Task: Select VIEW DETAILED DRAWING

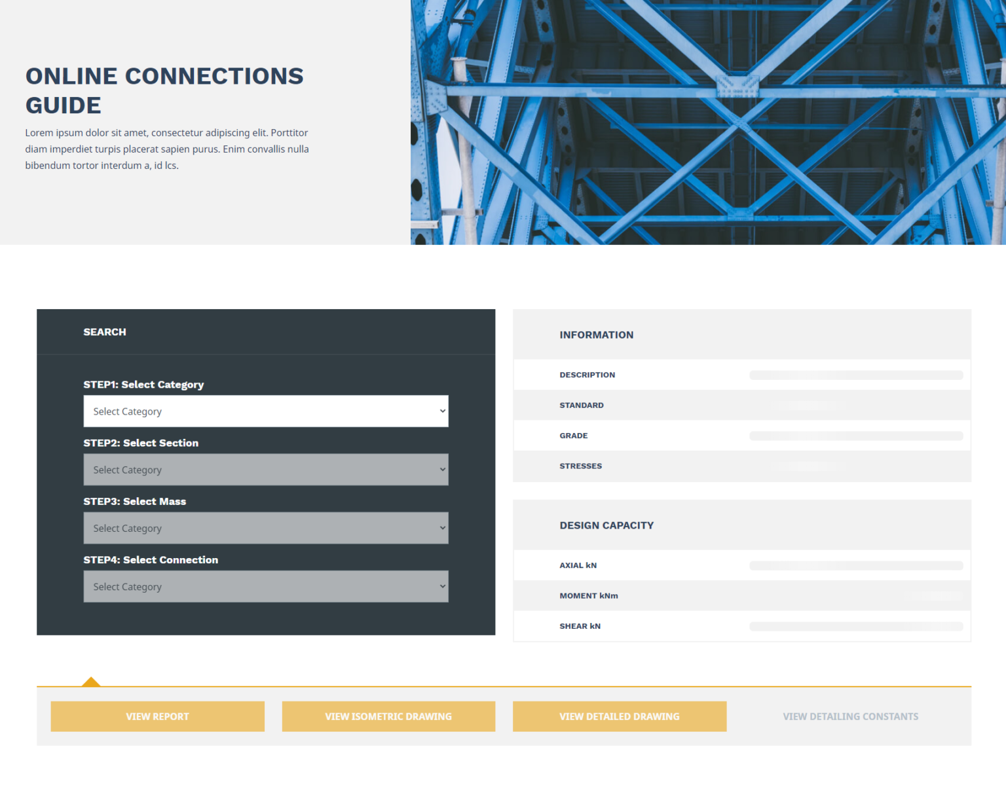Action: pyautogui.click(x=619, y=716)
